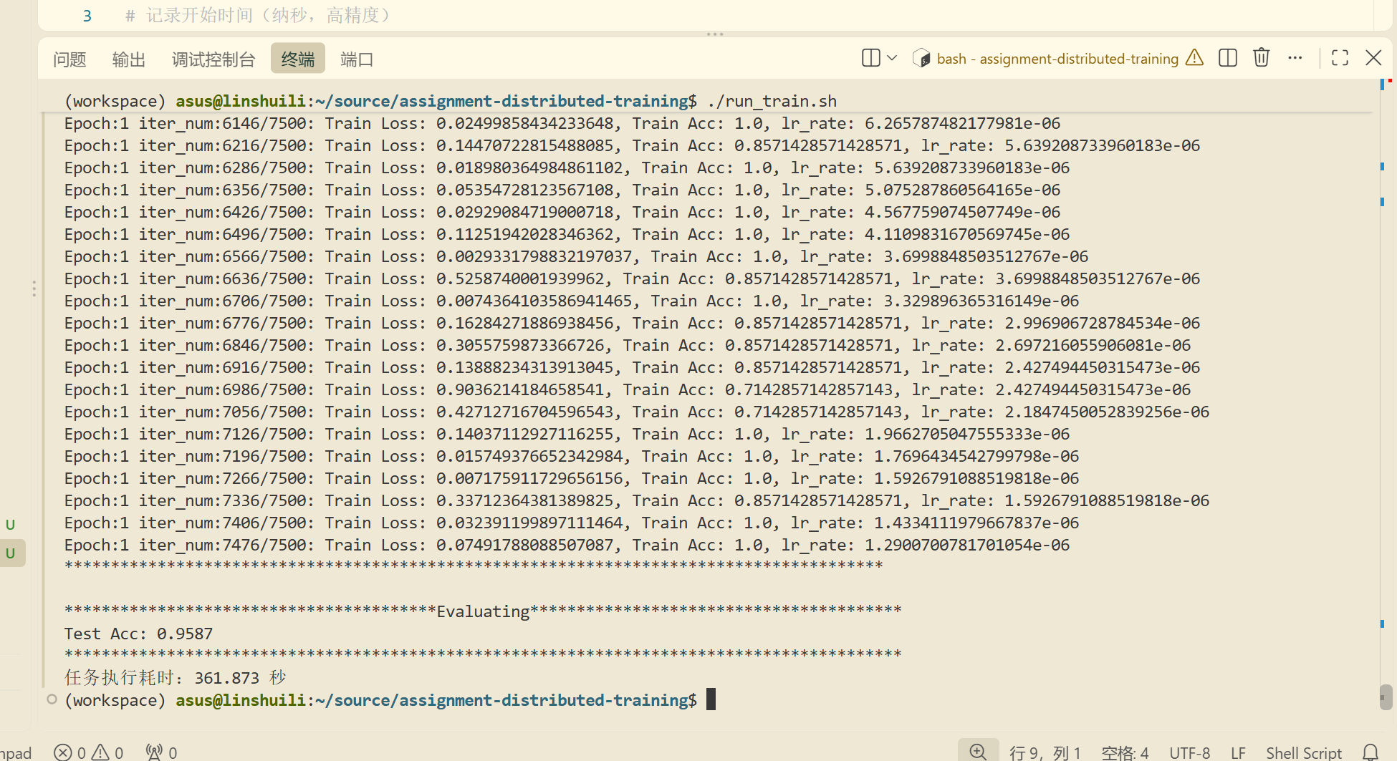Screen dimensions: 1397x761
Task: Click the Test Acc: 0.9587 text
Action: coord(138,634)
